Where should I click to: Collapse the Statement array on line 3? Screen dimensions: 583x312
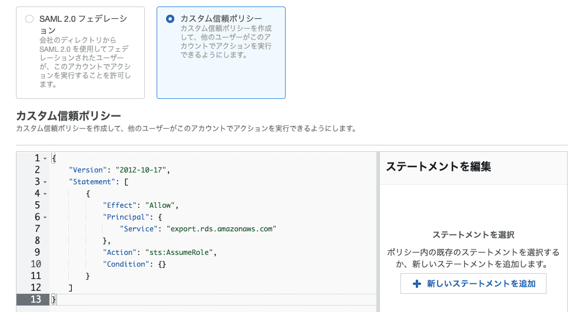(45, 182)
